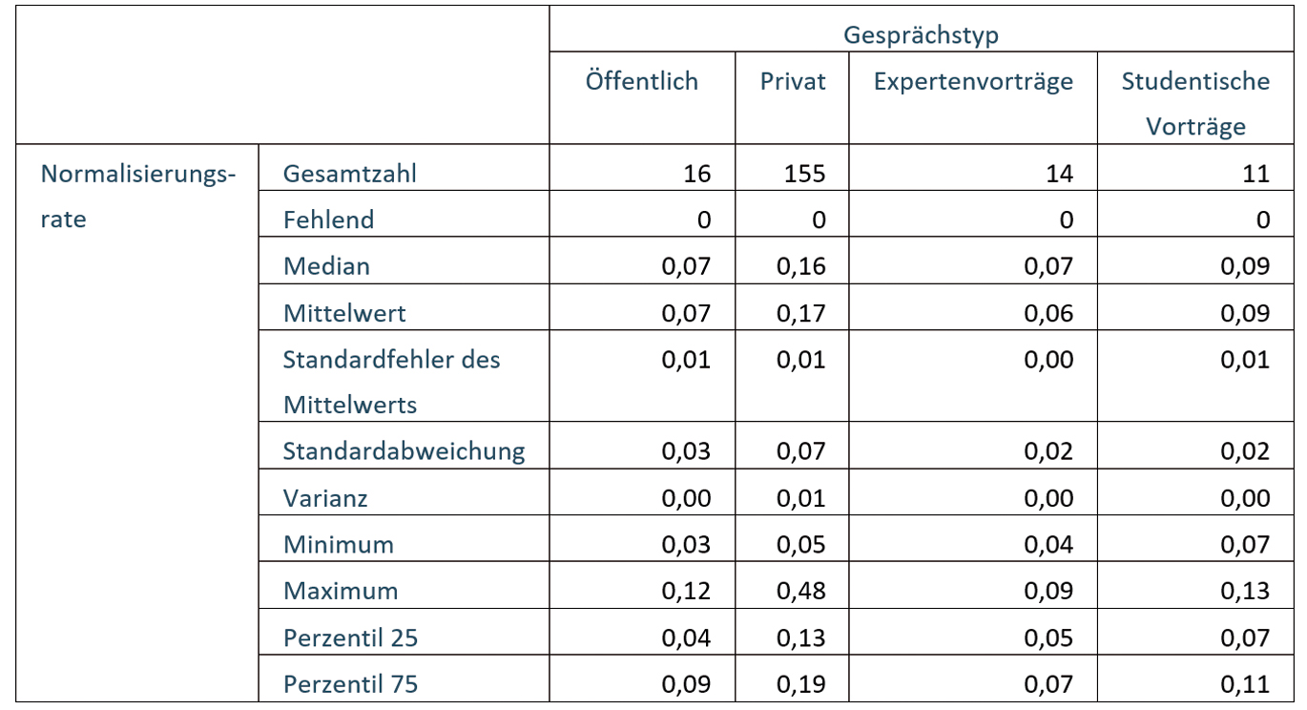Screen dimensions: 1307x710
Task: Click the Perzentil 75 row label
Action: (350, 684)
